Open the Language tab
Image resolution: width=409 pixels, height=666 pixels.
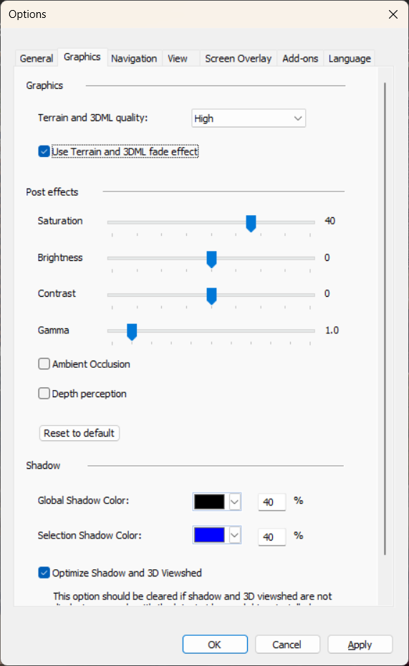349,59
